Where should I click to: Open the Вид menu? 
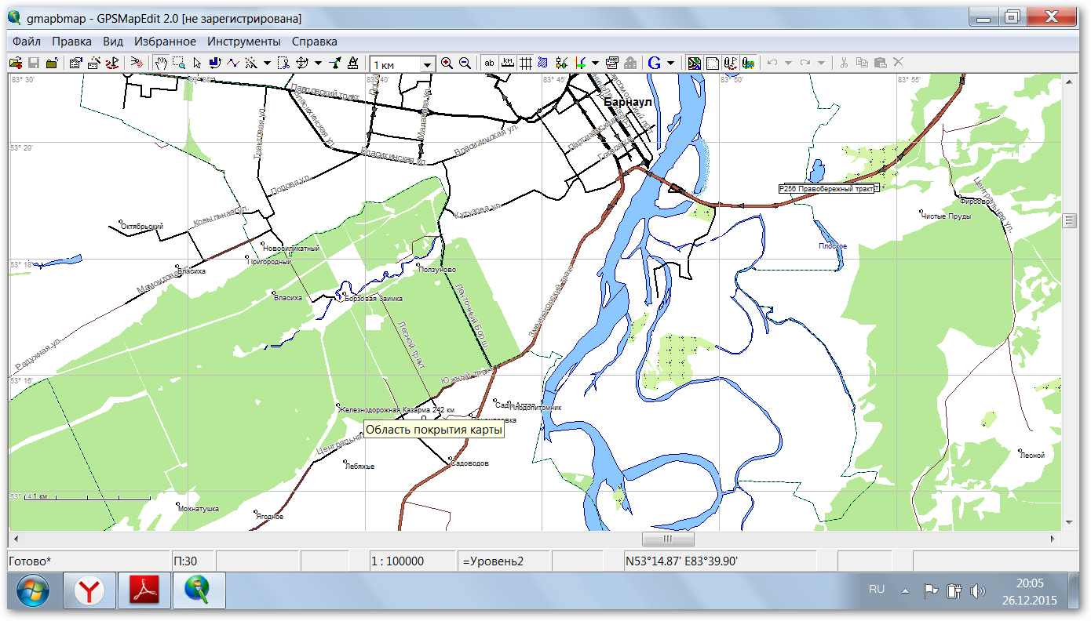click(x=113, y=42)
